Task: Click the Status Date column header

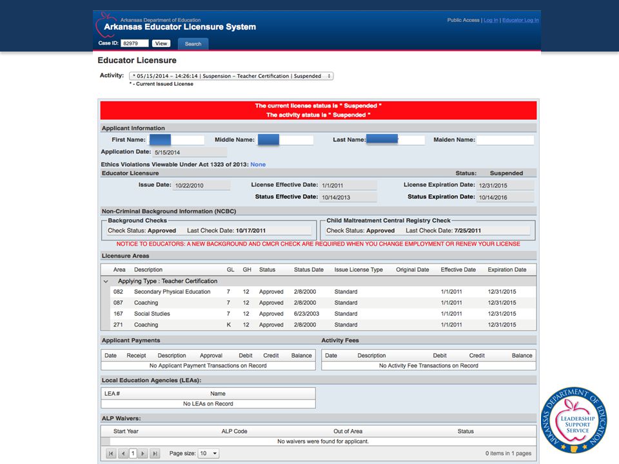Action: coord(309,269)
